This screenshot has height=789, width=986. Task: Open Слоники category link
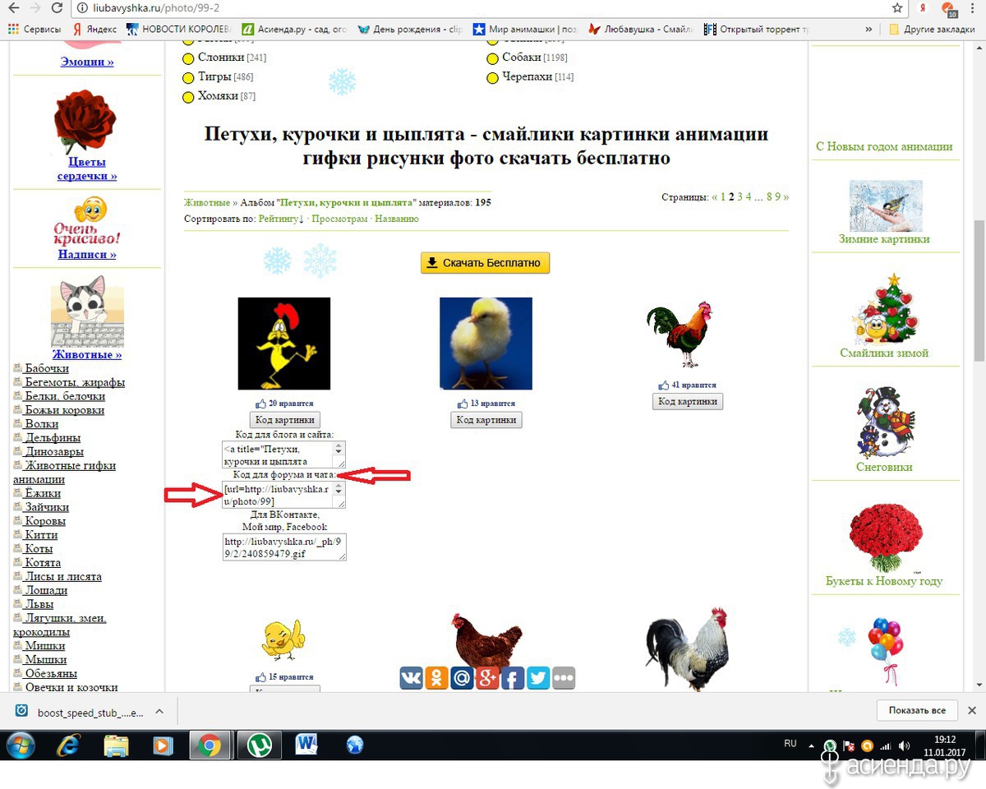(x=221, y=58)
